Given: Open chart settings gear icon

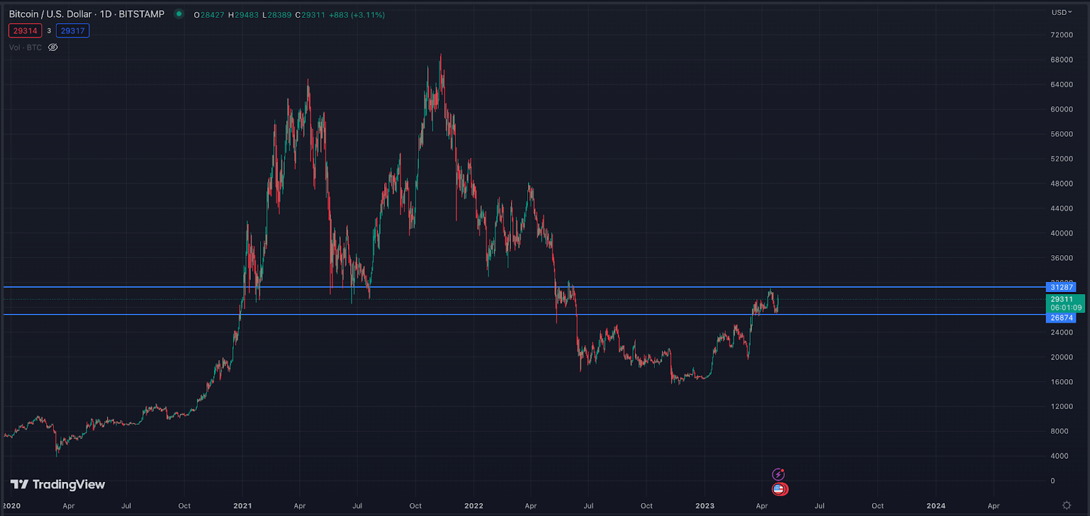Looking at the screenshot, I should pos(1066,505).
